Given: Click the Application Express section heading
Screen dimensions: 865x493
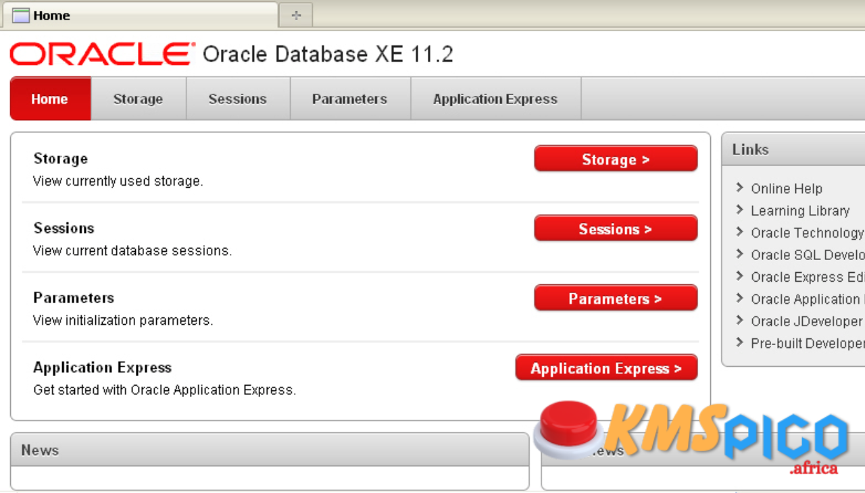Looking at the screenshot, I should [103, 367].
